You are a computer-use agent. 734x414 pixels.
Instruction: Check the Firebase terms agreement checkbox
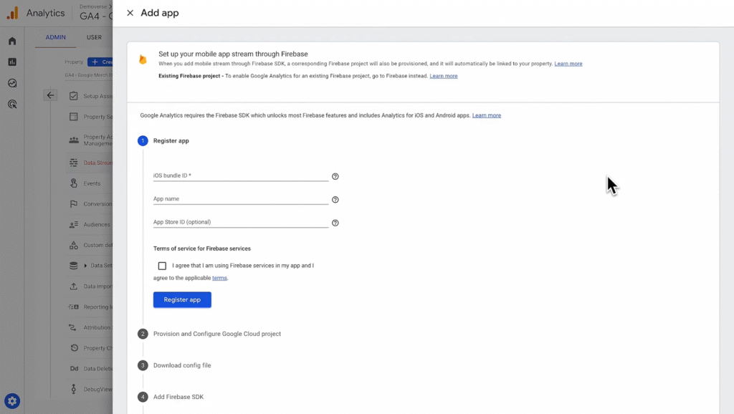tap(162, 266)
